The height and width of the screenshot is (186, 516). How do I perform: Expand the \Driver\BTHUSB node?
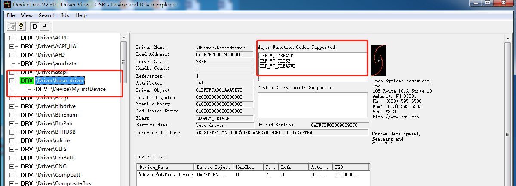(x=12, y=132)
